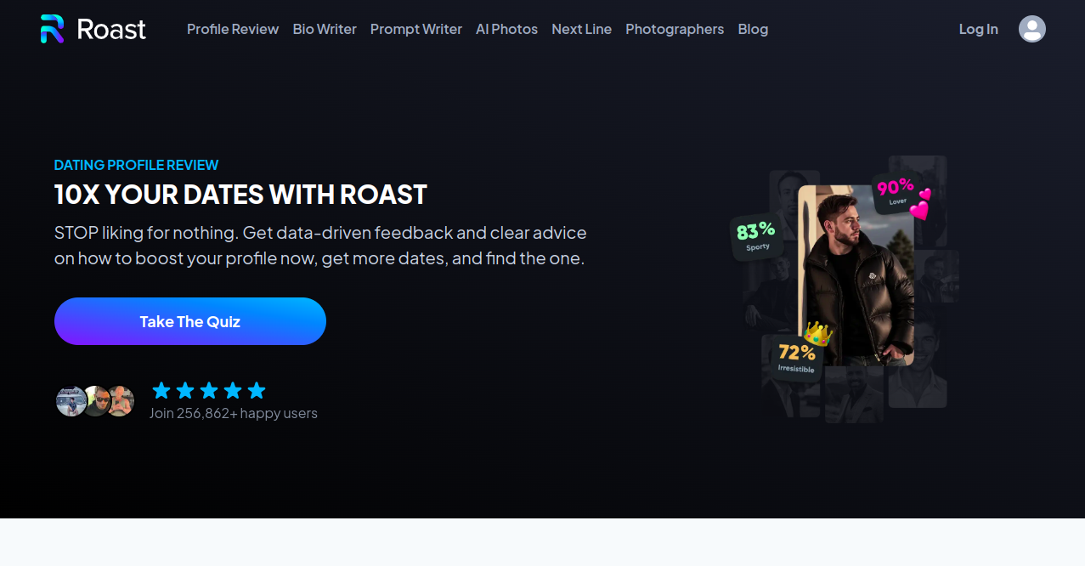Screen dimensions: 1085x566
Task: Click the first blue rating star
Action: [x=161, y=391]
